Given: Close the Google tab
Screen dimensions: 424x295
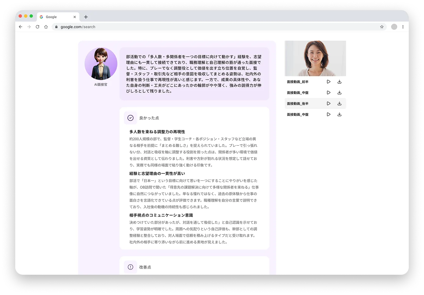Looking at the screenshot, I should (75, 17).
